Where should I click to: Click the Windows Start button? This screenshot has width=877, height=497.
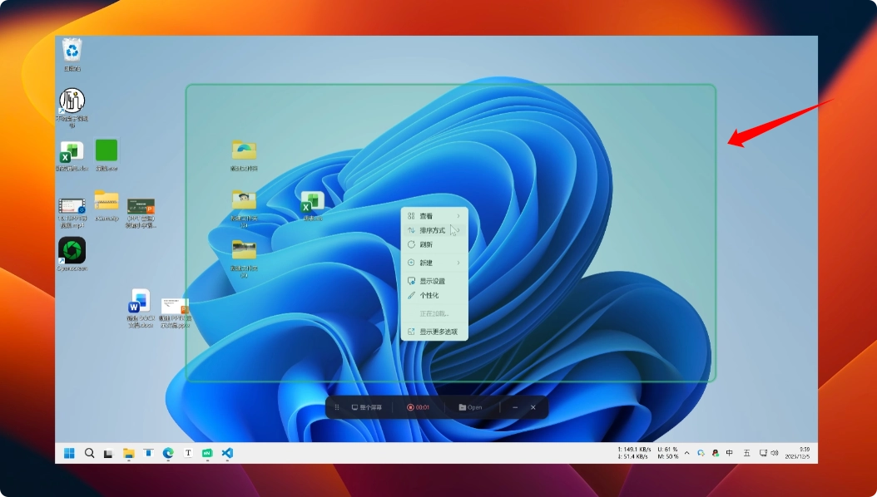tap(69, 453)
